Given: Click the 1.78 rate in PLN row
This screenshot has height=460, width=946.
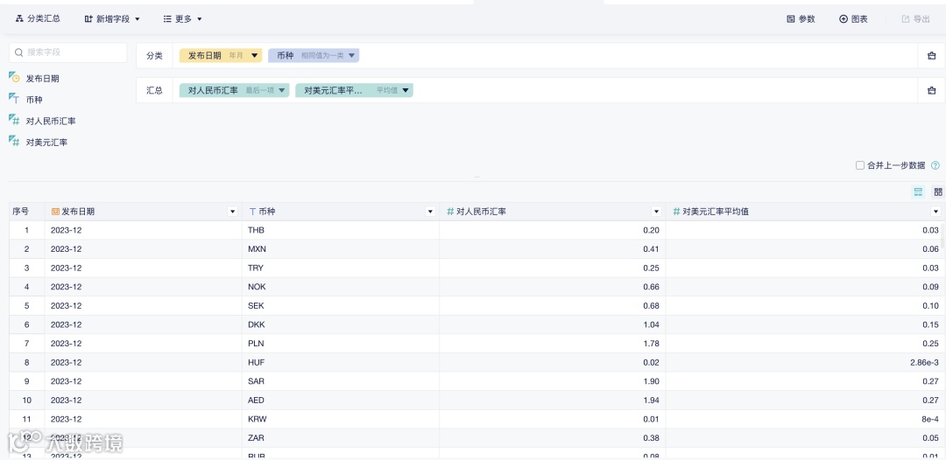Looking at the screenshot, I should coord(651,344).
